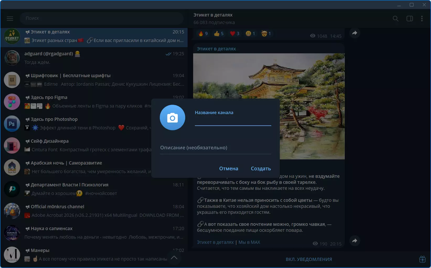Add fire reaction with count 9

point(203,33)
